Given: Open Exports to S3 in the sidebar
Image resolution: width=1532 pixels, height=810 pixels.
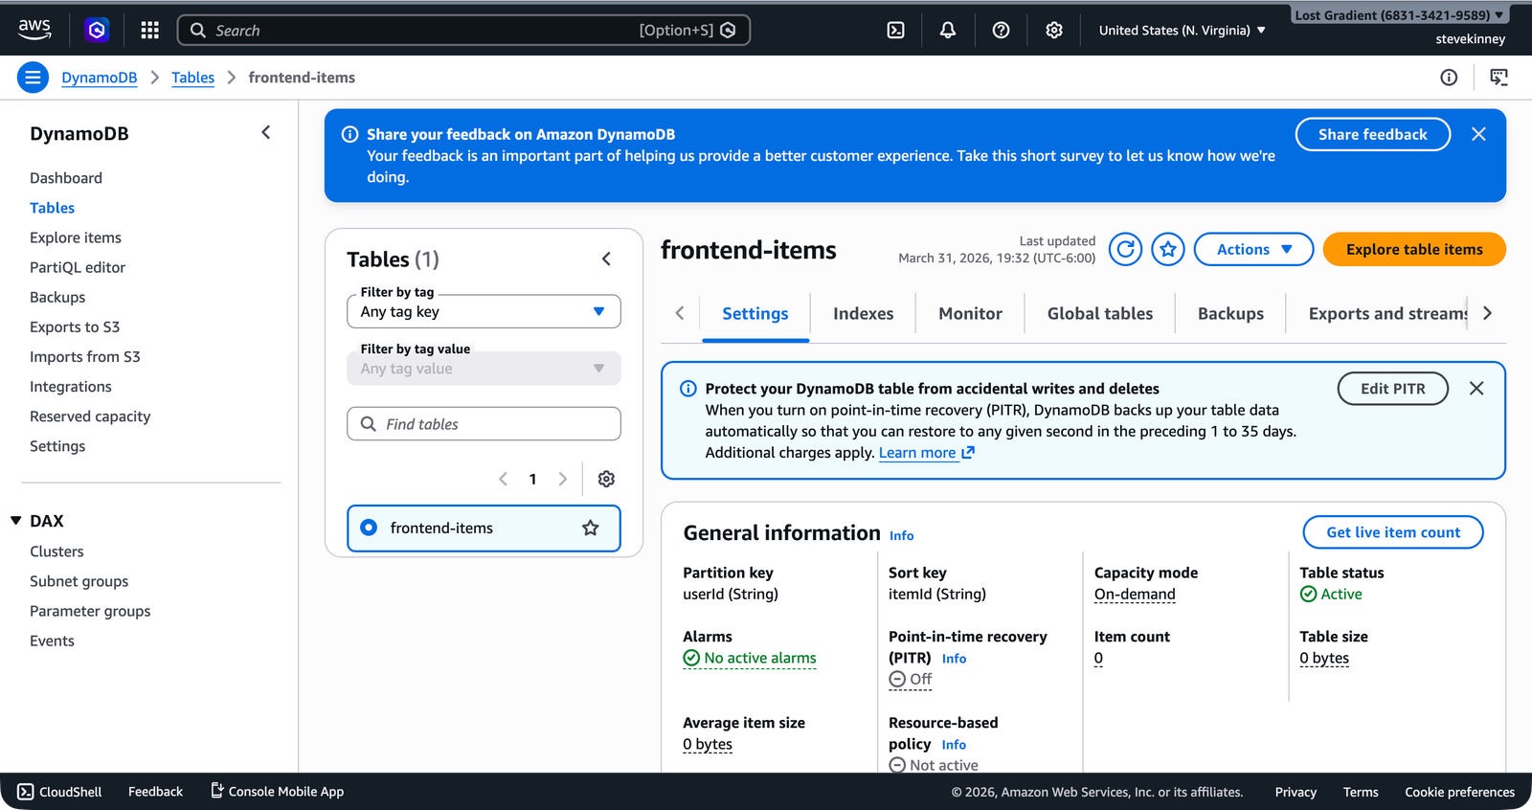Looking at the screenshot, I should point(75,326).
